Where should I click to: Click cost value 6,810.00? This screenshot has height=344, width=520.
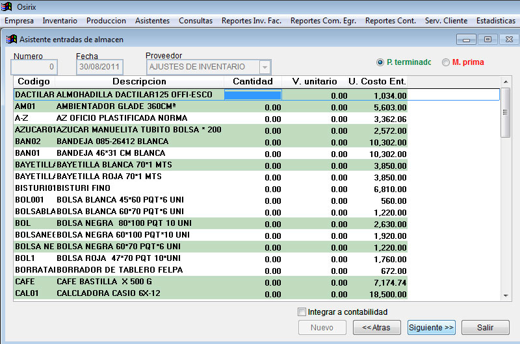pos(391,190)
